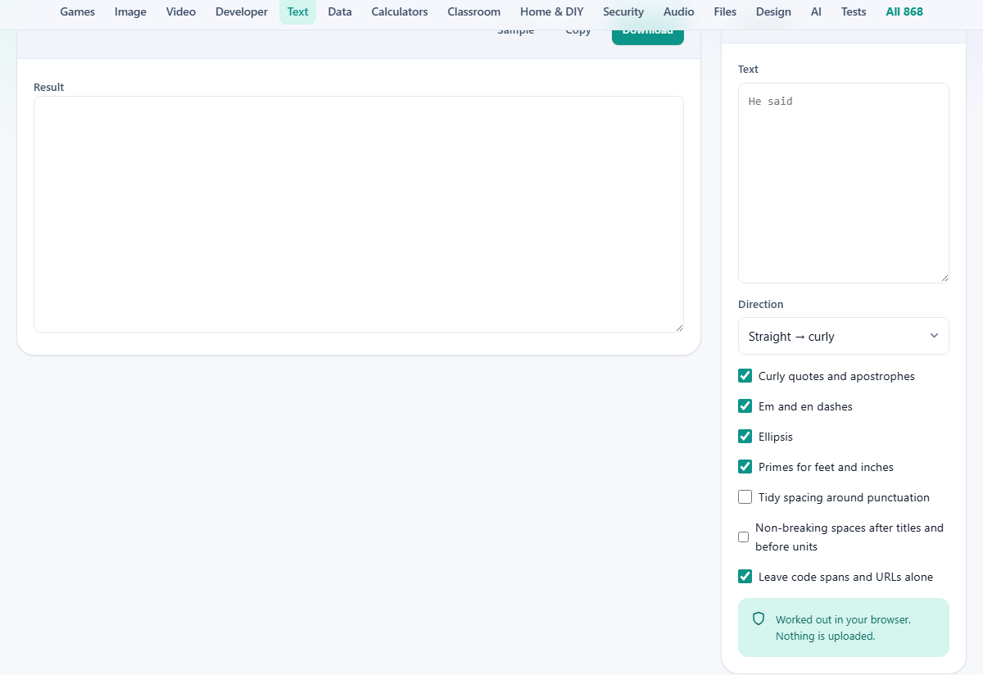Open the Direction dropdown
The image size is (983, 675).
point(844,336)
